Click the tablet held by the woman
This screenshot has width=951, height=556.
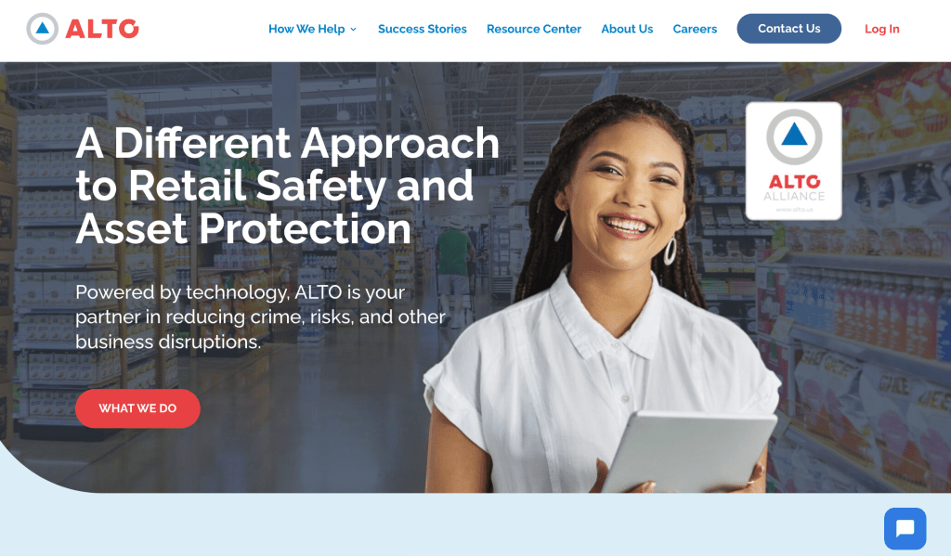point(690,452)
